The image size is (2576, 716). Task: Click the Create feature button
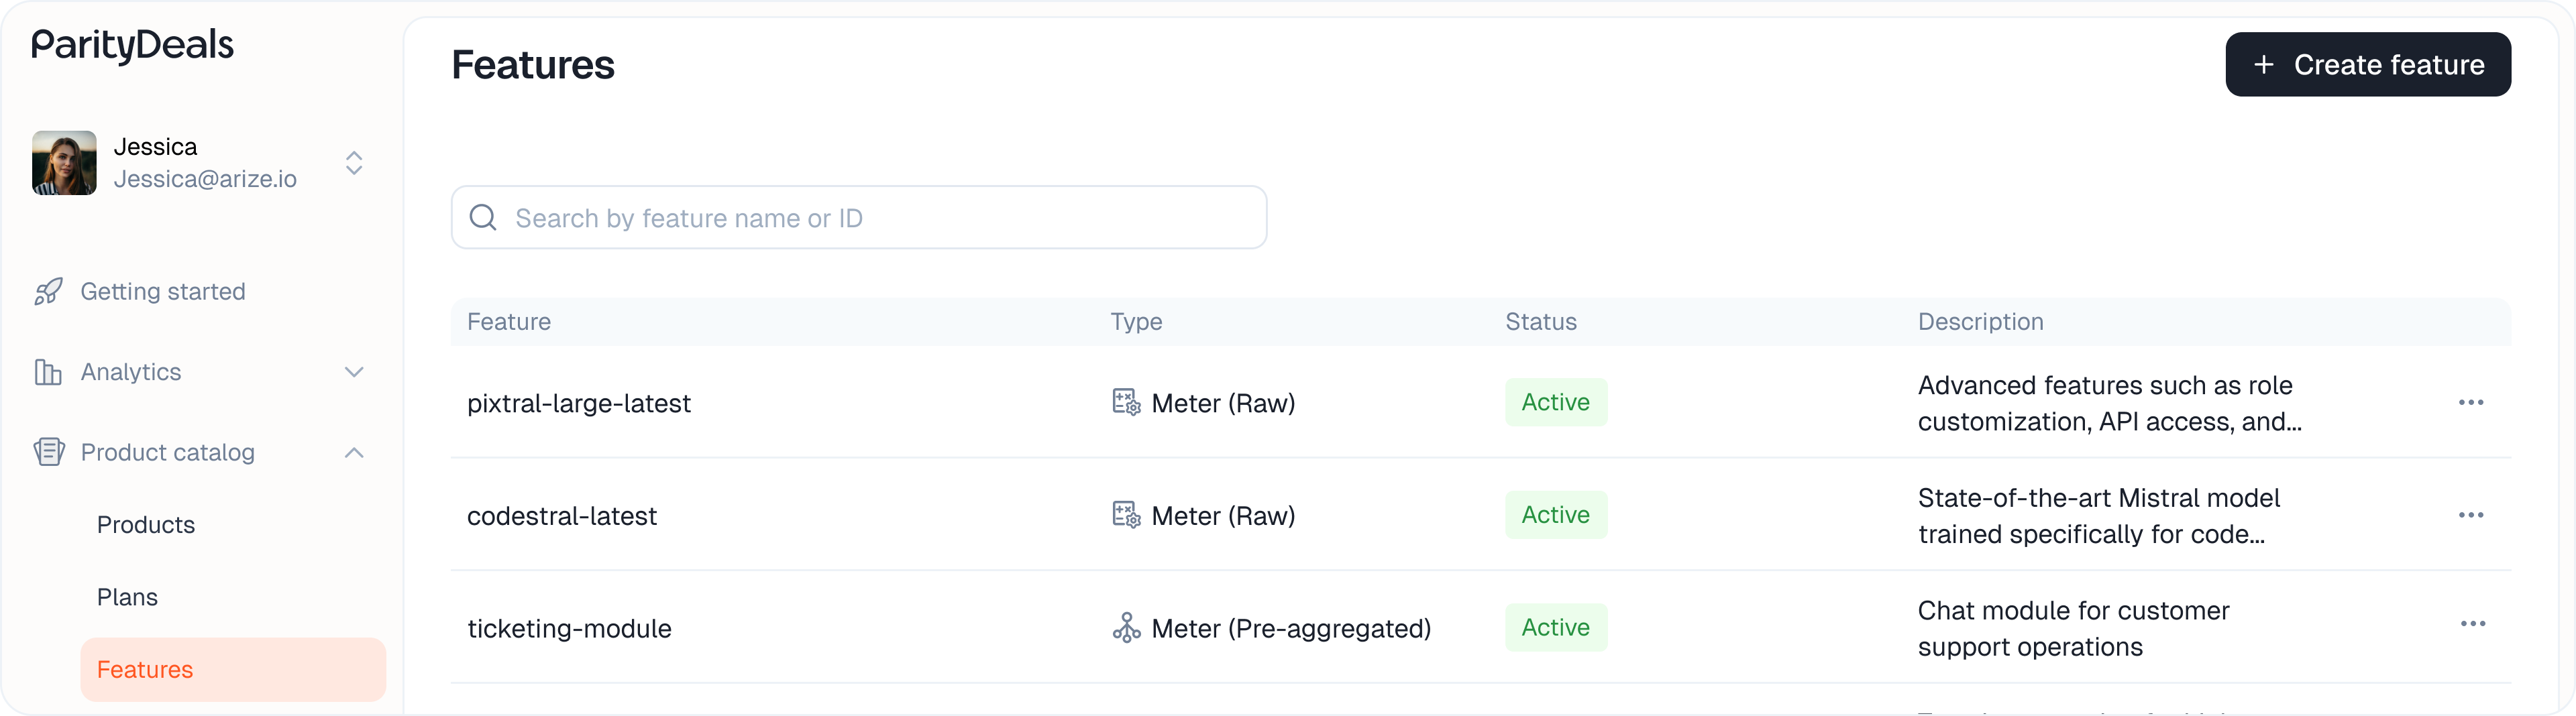point(2367,65)
